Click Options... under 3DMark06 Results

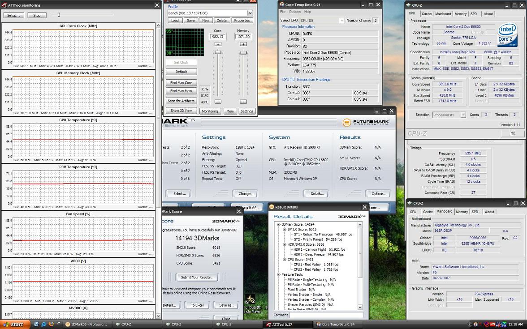379,194
